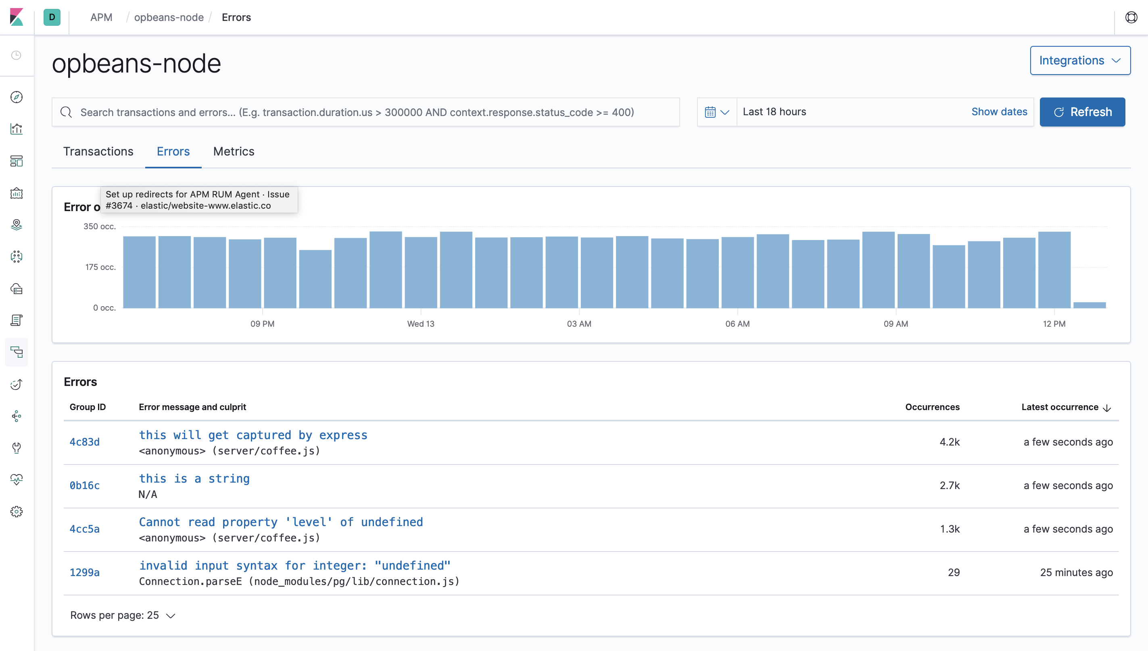1148x651 pixels.
Task: Click Show dates in time picker
Action: coord(1000,112)
